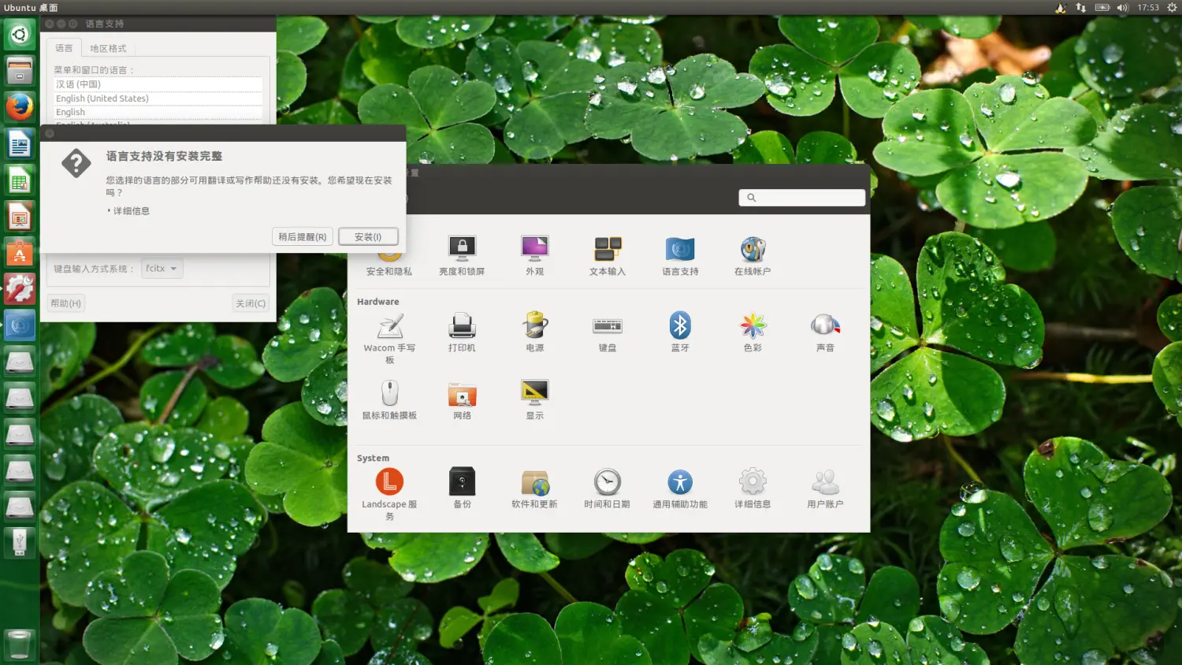Launch Firefox from the Ubuntu launcher
Image resolution: width=1182 pixels, height=665 pixels.
pos(20,106)
